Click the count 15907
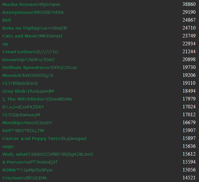 click(189, 130)
